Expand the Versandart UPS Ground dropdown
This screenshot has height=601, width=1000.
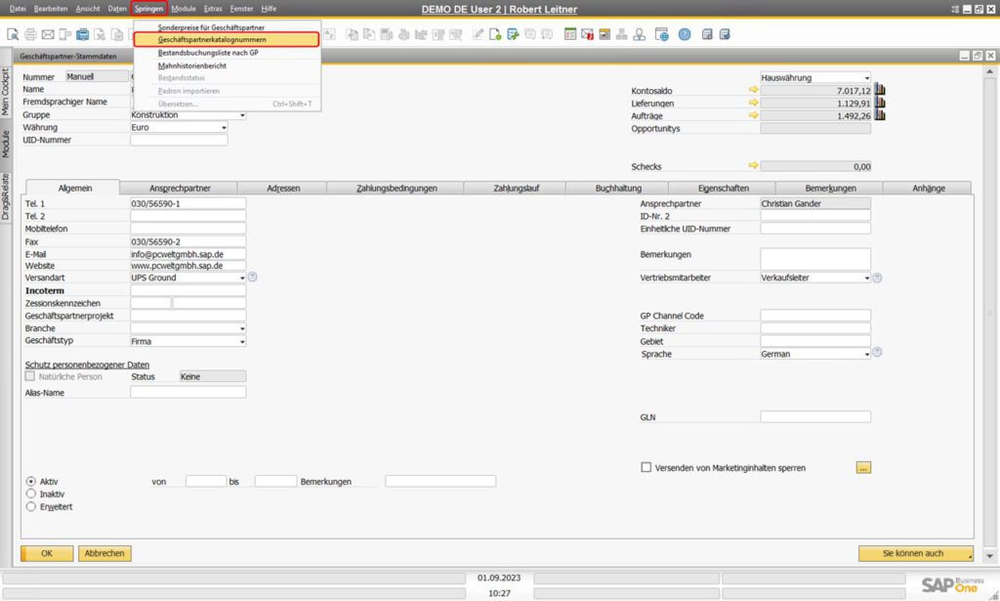[x=241, y=278]
